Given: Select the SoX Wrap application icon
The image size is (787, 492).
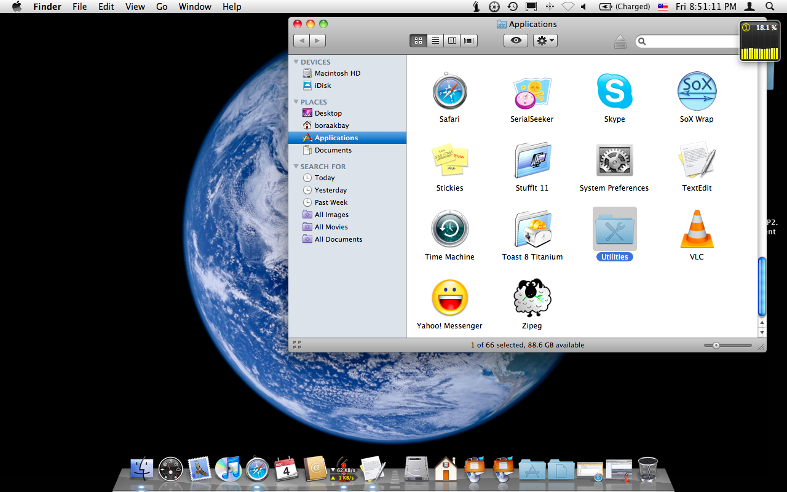Looking at the screenshot, I should pos(697,91).
